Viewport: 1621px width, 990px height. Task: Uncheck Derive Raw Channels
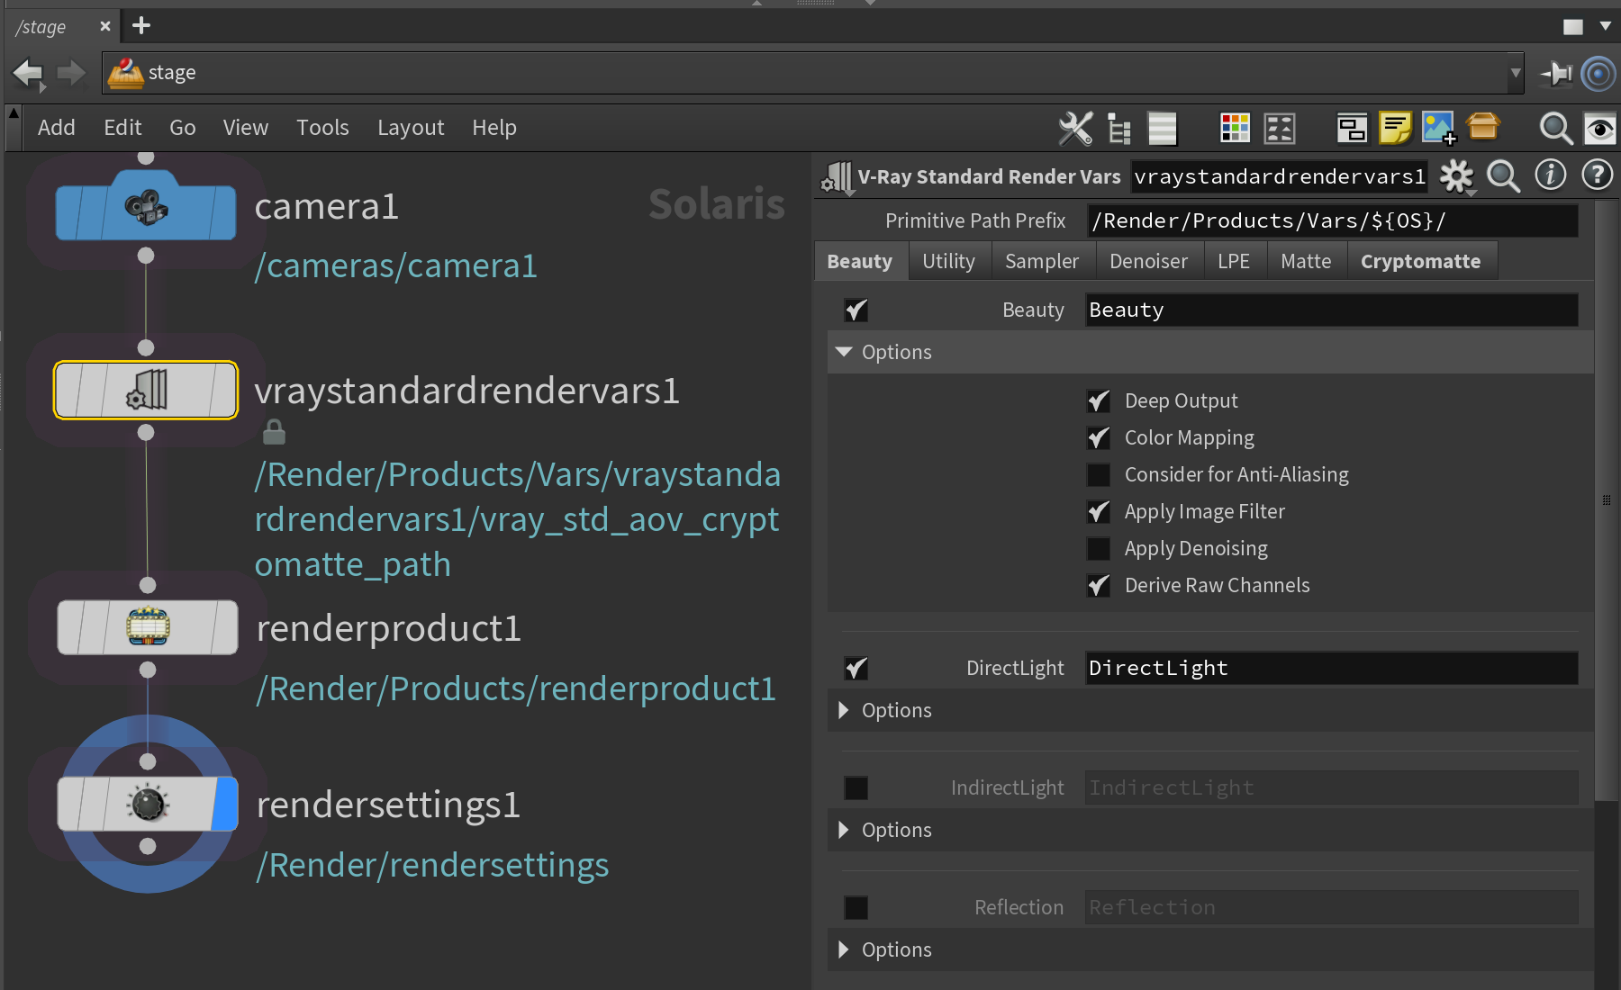coord(1099,585)
